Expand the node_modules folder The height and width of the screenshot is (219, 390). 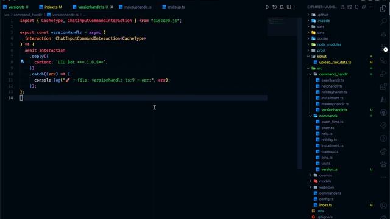click(329, 44)
